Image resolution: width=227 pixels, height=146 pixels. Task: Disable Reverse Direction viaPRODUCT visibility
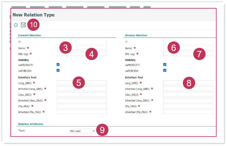point(165,65)
